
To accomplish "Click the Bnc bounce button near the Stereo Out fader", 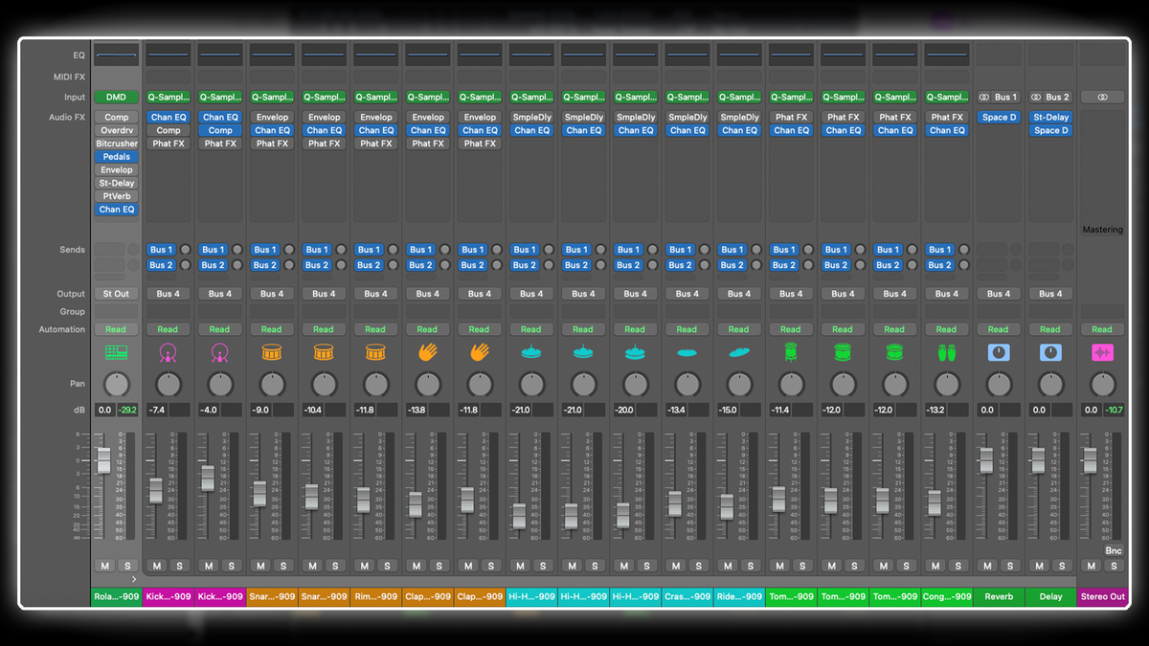I will click(x=1113, y=551).
